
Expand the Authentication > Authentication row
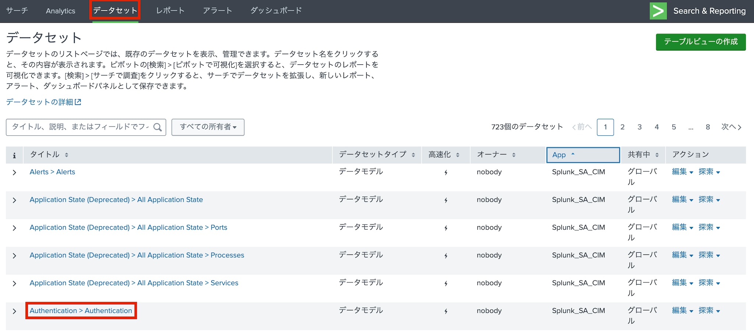pyautogui.click(x=14, y=311)
